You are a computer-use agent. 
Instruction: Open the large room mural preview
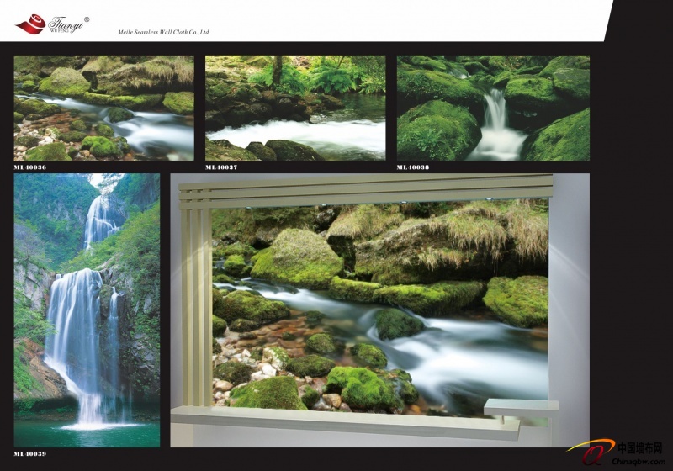coord(379,307)
